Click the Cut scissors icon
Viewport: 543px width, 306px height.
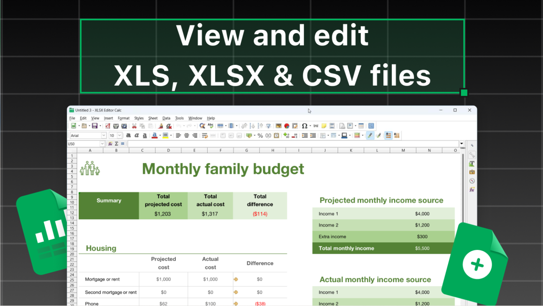point(134,126)
